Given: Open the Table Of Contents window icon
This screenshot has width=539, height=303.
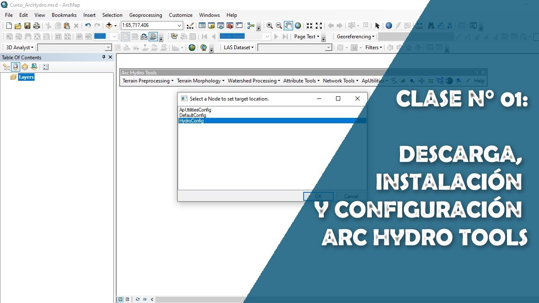Looking at the screenshot, I should click(x=202, y=26).
